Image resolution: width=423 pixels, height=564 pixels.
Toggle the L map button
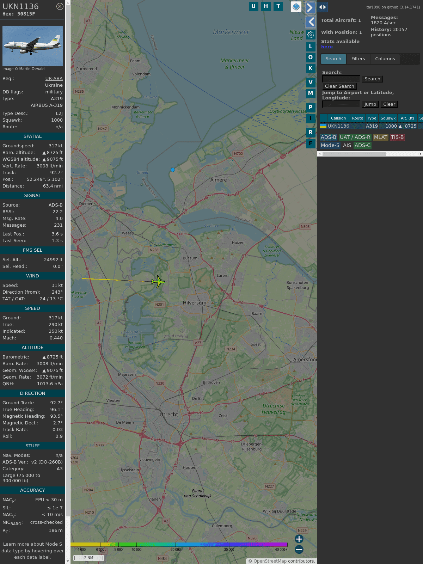click(x=311, y=46)
